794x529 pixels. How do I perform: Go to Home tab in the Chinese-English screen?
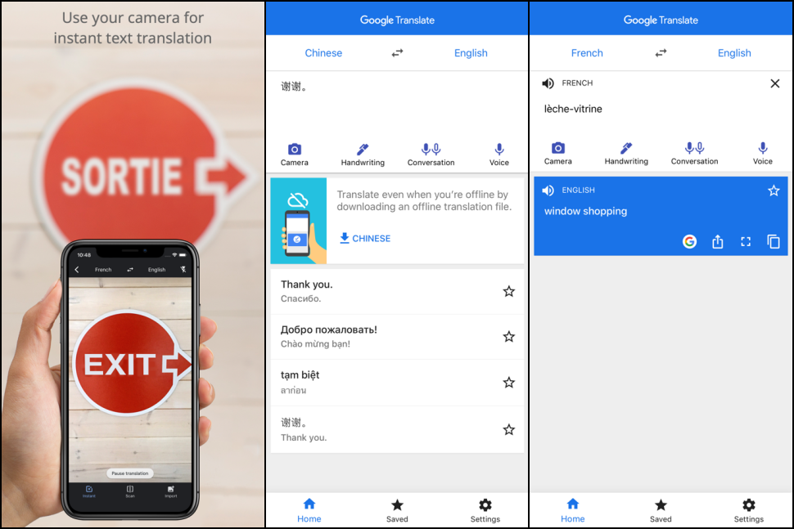[x=309, y=511]
